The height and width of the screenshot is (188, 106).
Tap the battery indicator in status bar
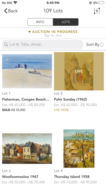[x=101, y=3]
